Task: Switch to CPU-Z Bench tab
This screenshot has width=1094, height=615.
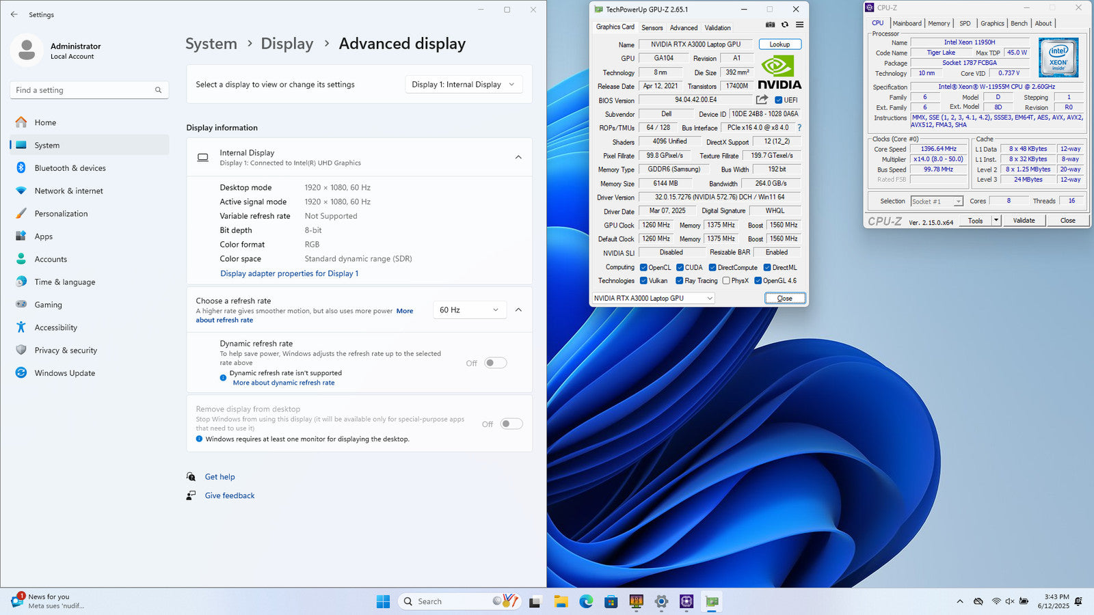Action: (x=1019, y=23)
